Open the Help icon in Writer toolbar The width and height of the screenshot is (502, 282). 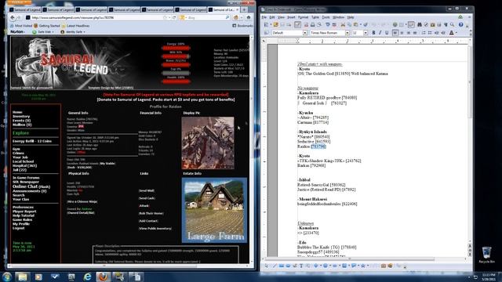460,24
